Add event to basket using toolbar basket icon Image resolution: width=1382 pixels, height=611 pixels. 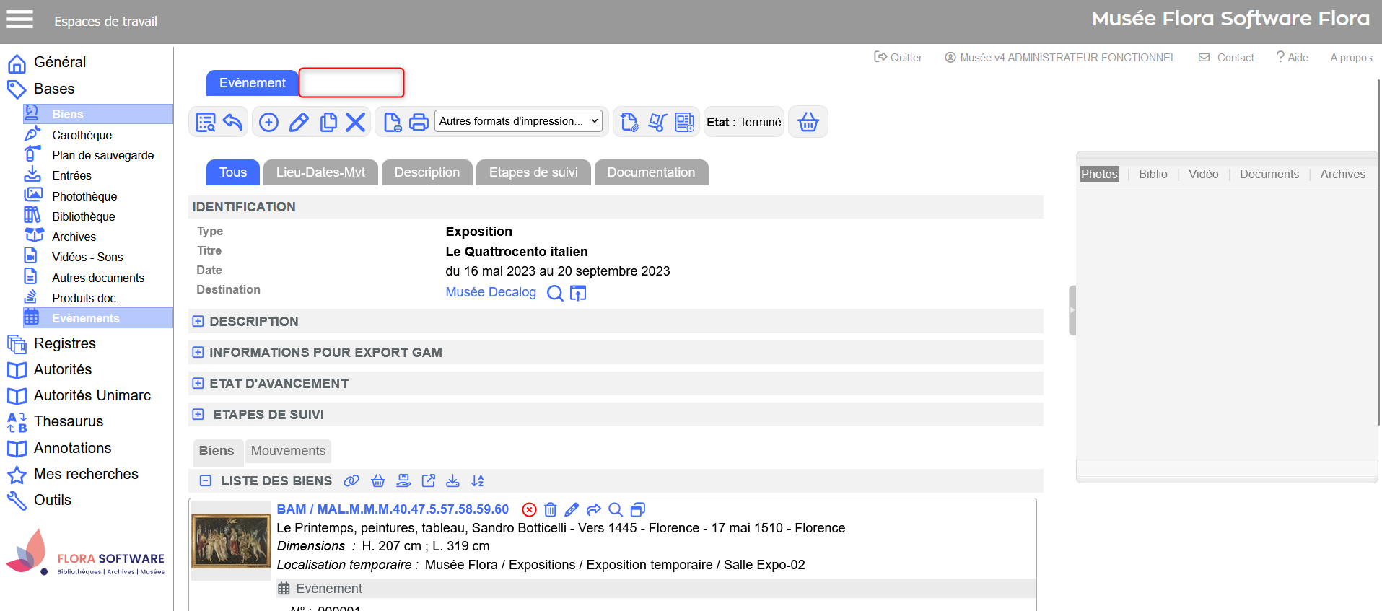[808, 122]
